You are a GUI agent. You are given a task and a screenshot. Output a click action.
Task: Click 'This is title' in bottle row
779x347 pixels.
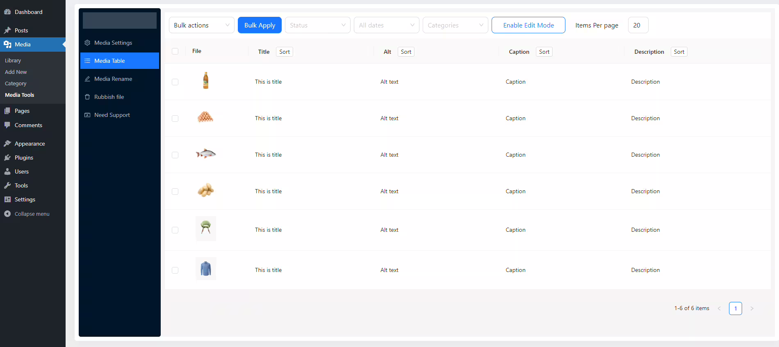(268, 82)
